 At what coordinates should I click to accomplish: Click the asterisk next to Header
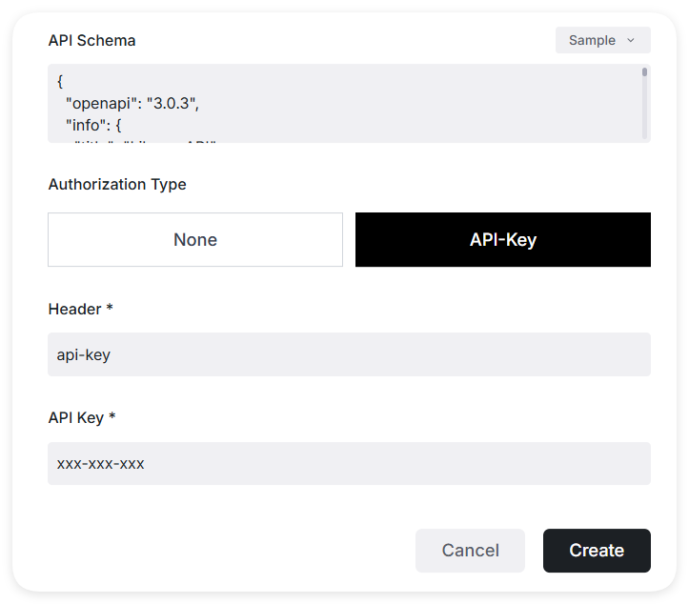(x=111, y=309)
